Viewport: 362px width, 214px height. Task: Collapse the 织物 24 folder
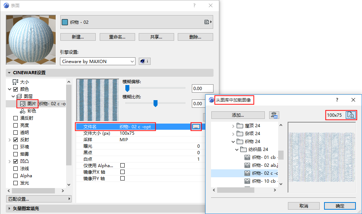click(233, 142)
